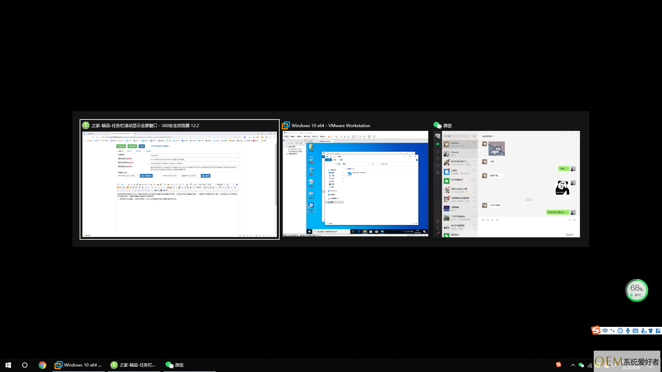Viewport: 662px width, 372px height.
Task: Open the Sogou soft keyboard icon
Action: tap(635, 331)
